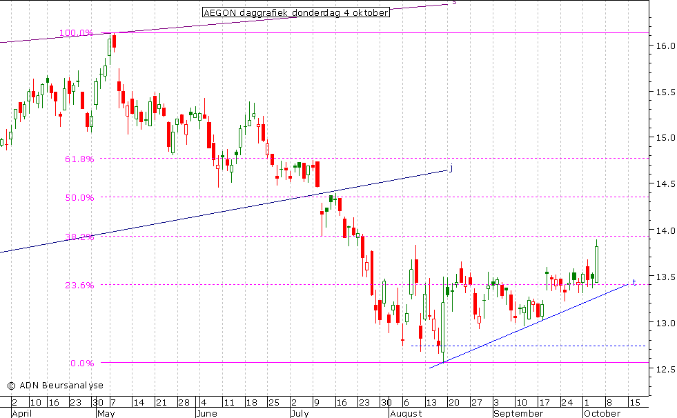Select date label 11 in June
This screenshot has height=418, width=677.
click(x=229, y=402)
